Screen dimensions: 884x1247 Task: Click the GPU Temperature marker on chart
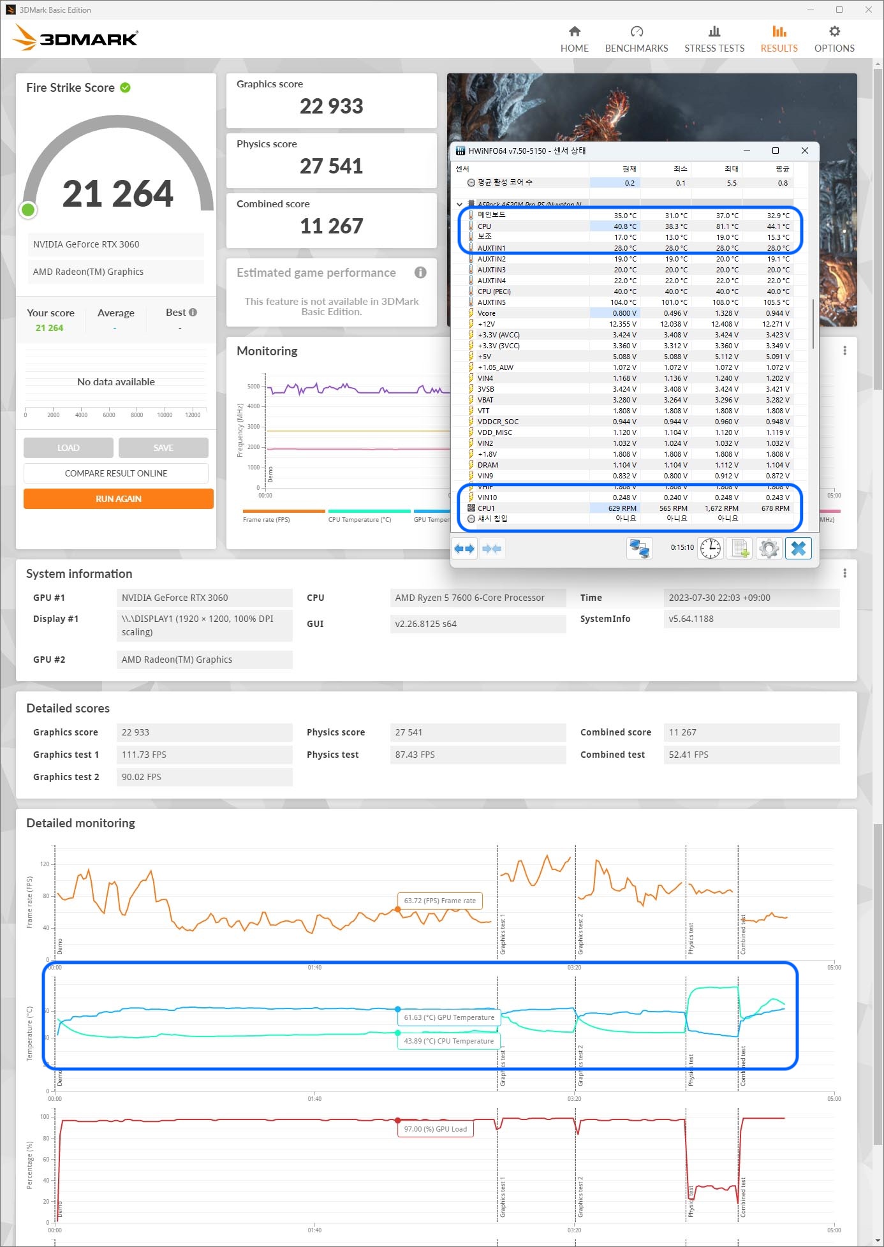[397, 1009]
